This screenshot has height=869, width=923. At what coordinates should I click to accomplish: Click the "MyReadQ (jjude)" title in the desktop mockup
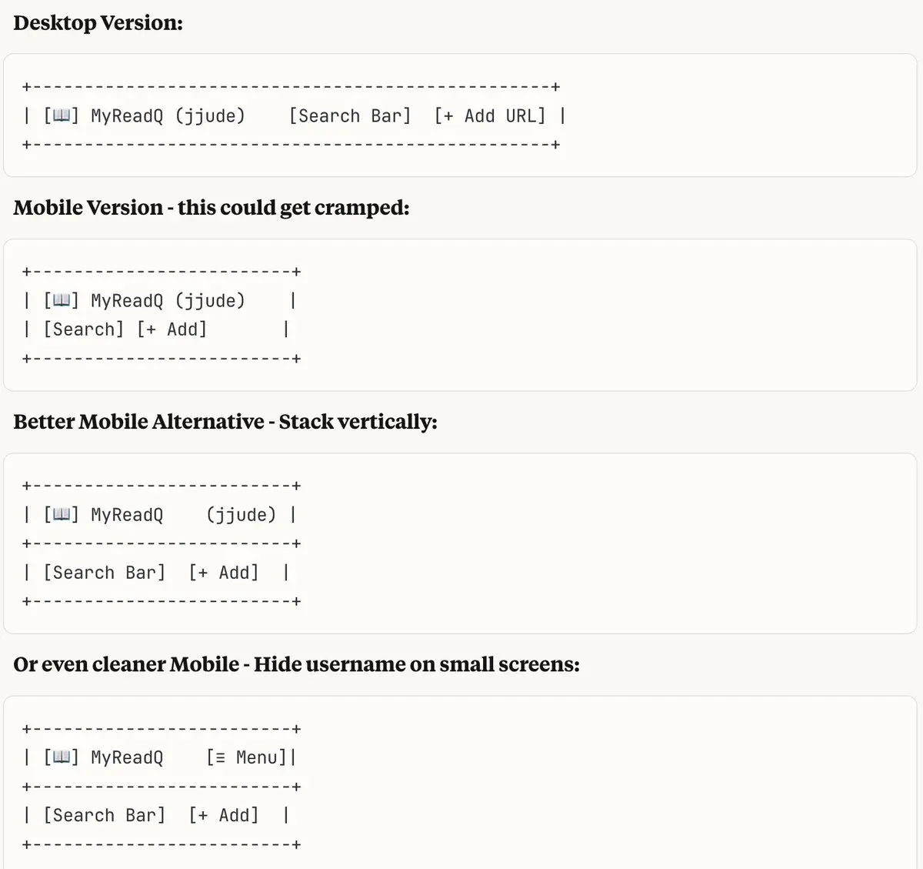click(x=168, y=116)
